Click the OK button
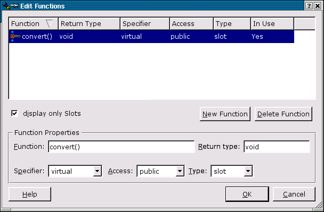 click(x=247, y=194)
